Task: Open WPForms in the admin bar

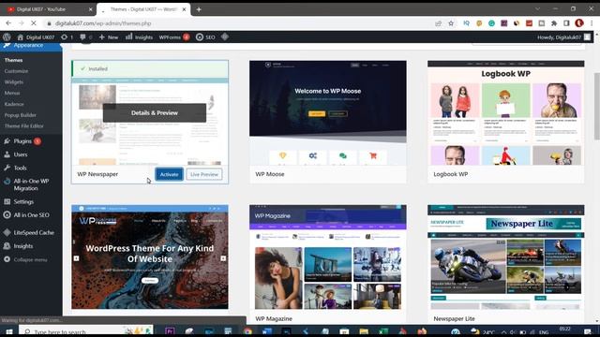Action: point(174,37)
